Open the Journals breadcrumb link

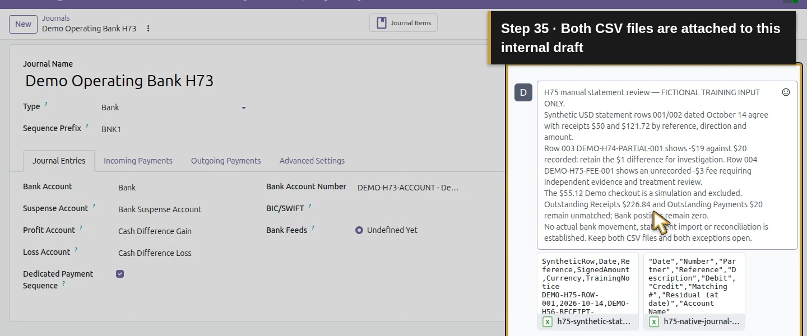56,18
